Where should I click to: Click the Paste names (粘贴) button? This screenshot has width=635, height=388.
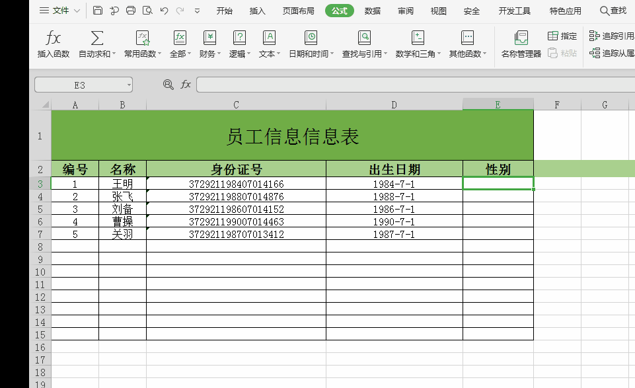(562, 53)
